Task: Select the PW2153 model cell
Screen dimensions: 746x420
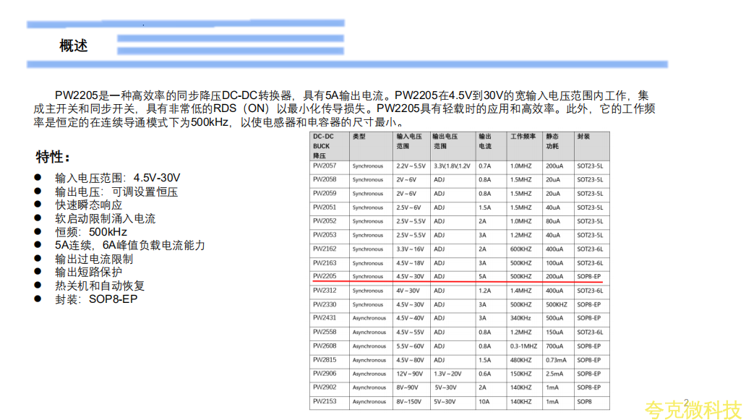Action: click(x=325, y=401)
